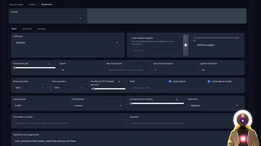The image size is (261, 146).
Task: Select the Basic sub-tab
Action: (14, 29)
